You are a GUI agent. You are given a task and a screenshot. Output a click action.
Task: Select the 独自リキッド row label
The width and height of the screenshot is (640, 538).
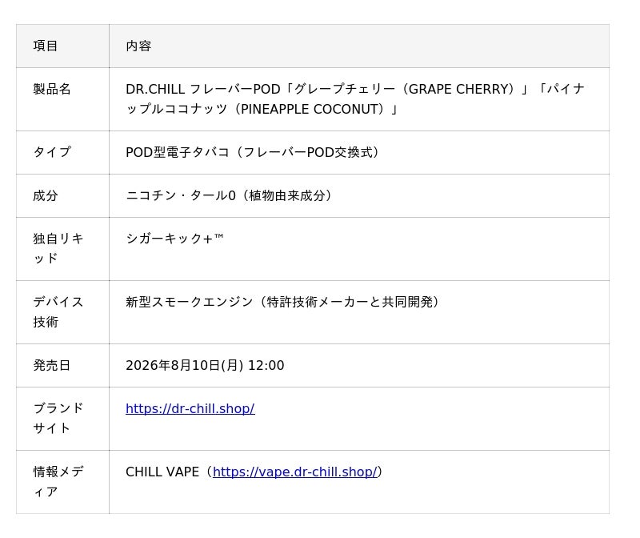[58, 248]
